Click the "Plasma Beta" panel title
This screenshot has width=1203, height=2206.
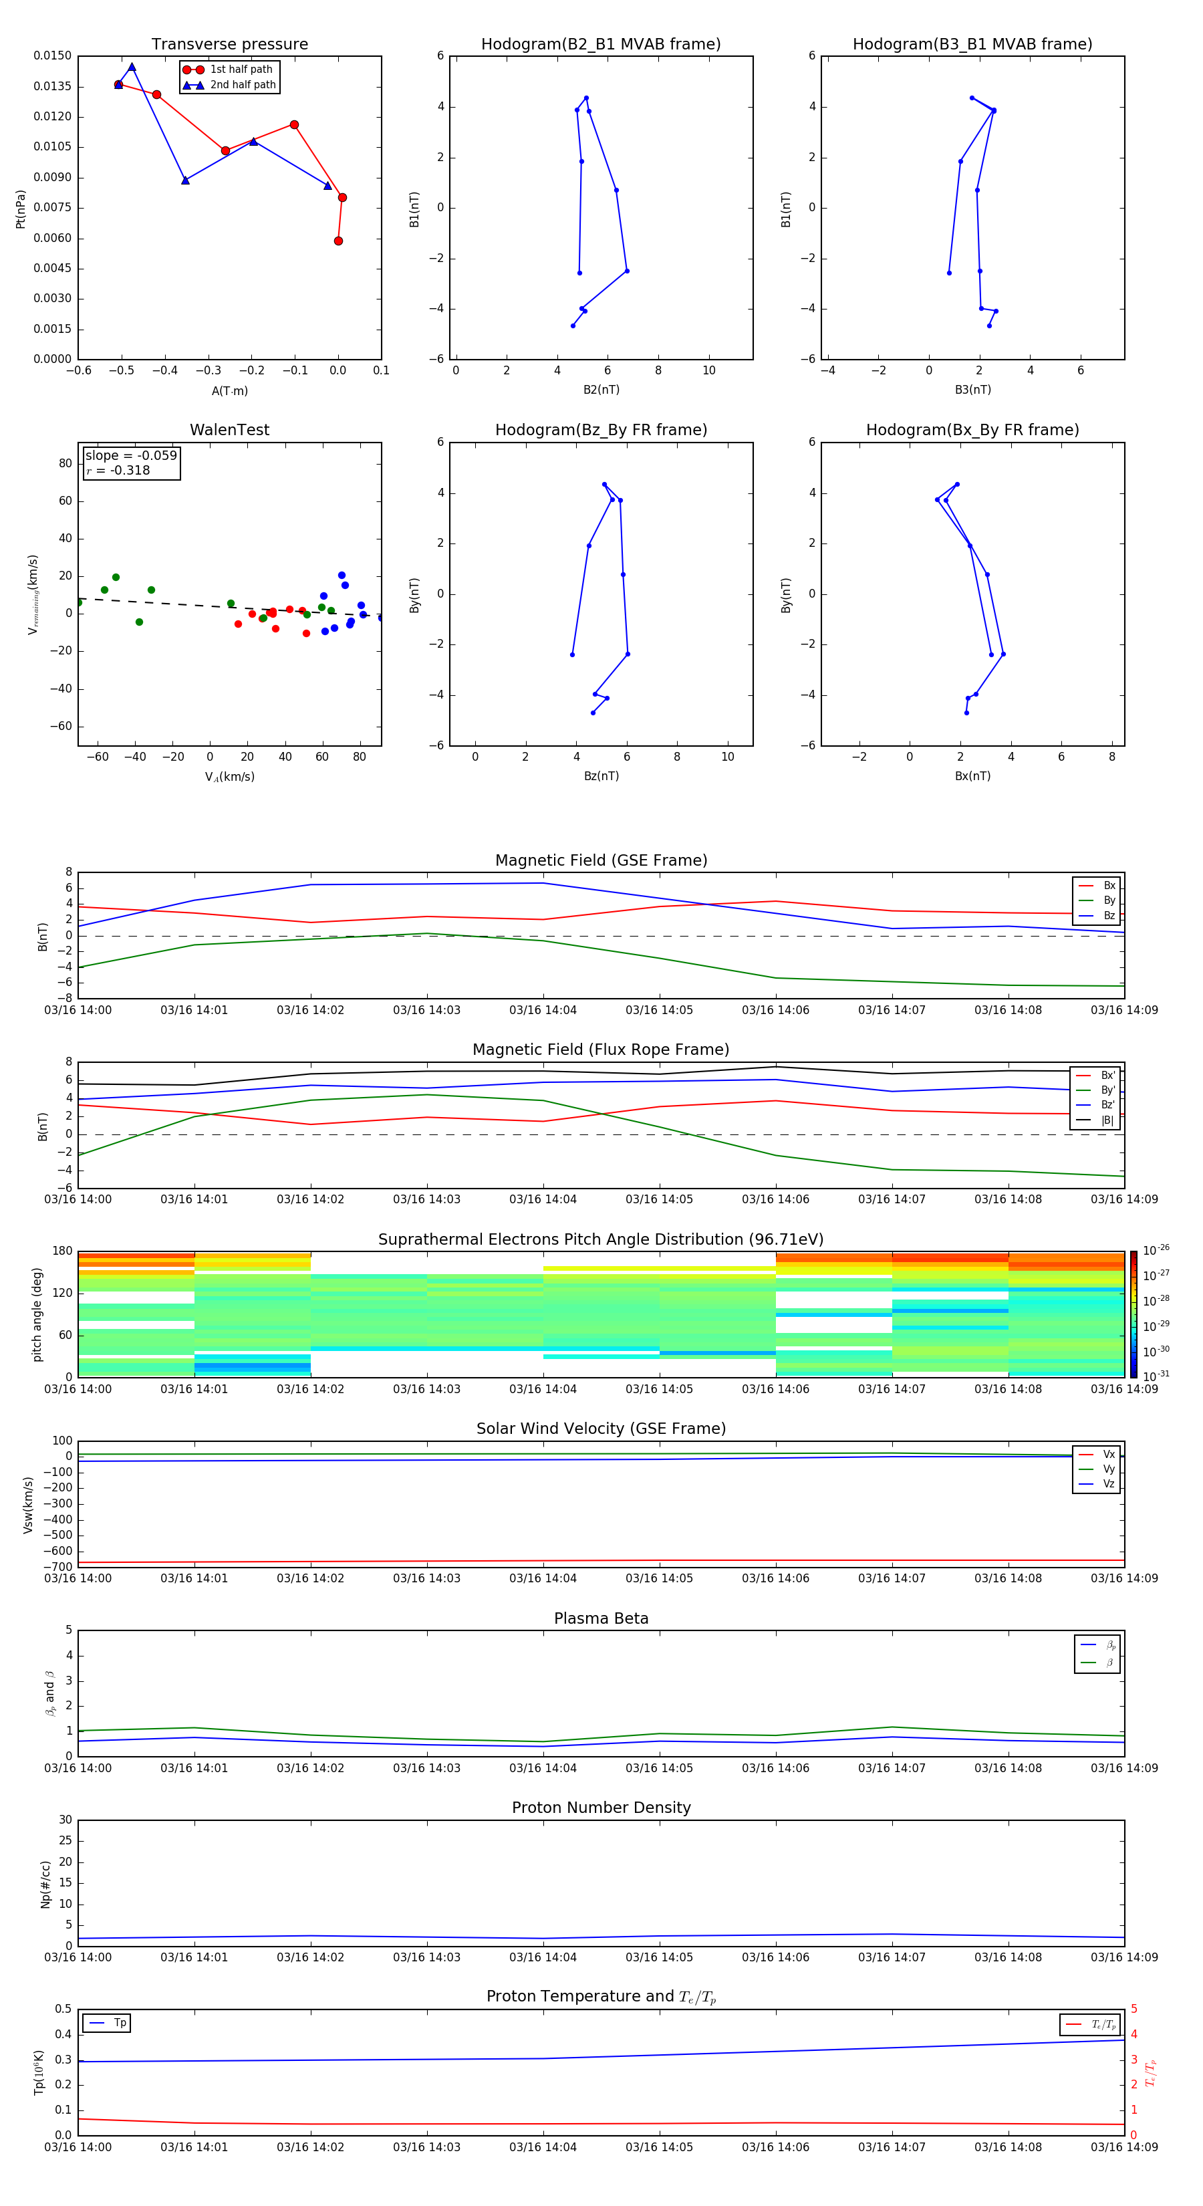pos(601,1618)
